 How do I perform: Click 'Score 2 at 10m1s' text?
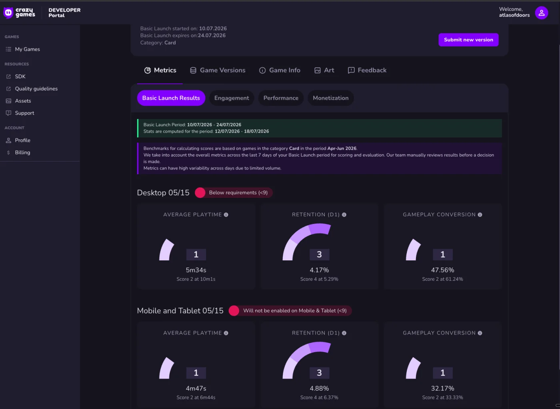[196, 279]
